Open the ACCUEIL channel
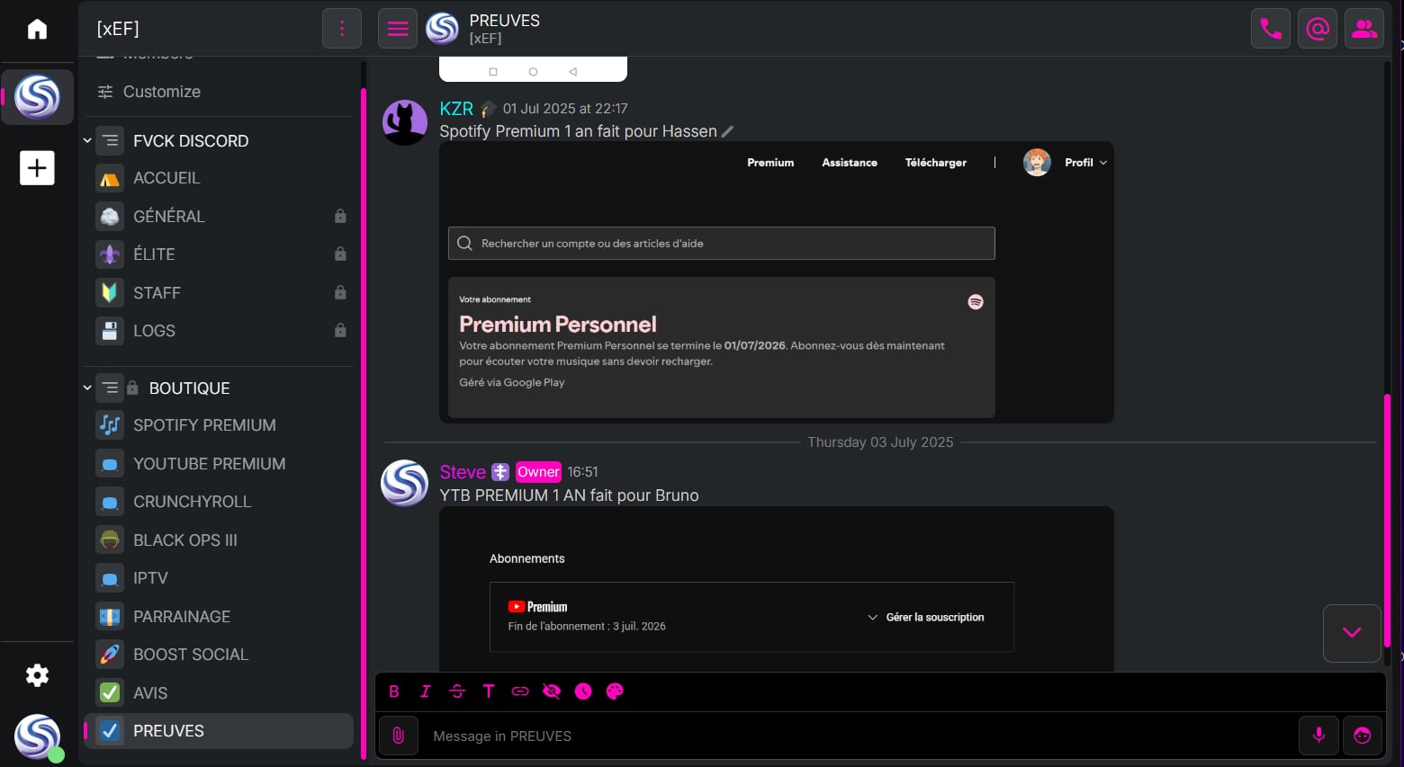Image resolution: width=1404 pixels, height=767 pixels. tap(219, 178)
